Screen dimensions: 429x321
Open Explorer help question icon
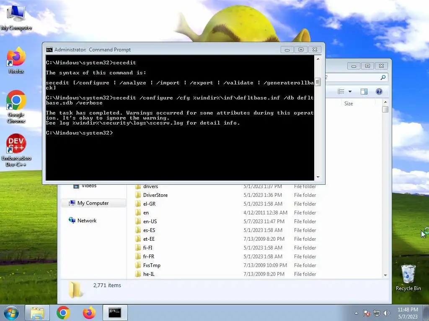pyautogui.click(x=379, y=92)
